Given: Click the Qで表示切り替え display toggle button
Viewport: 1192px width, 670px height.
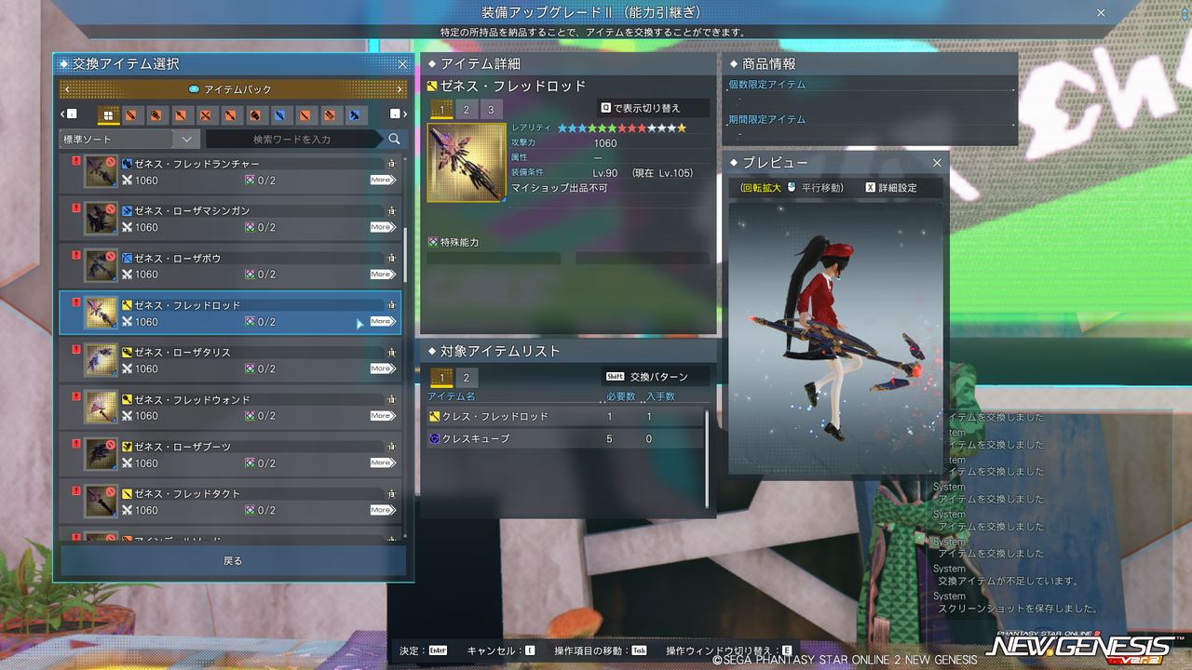Looking at the screenshot, I should click(653, 108).
